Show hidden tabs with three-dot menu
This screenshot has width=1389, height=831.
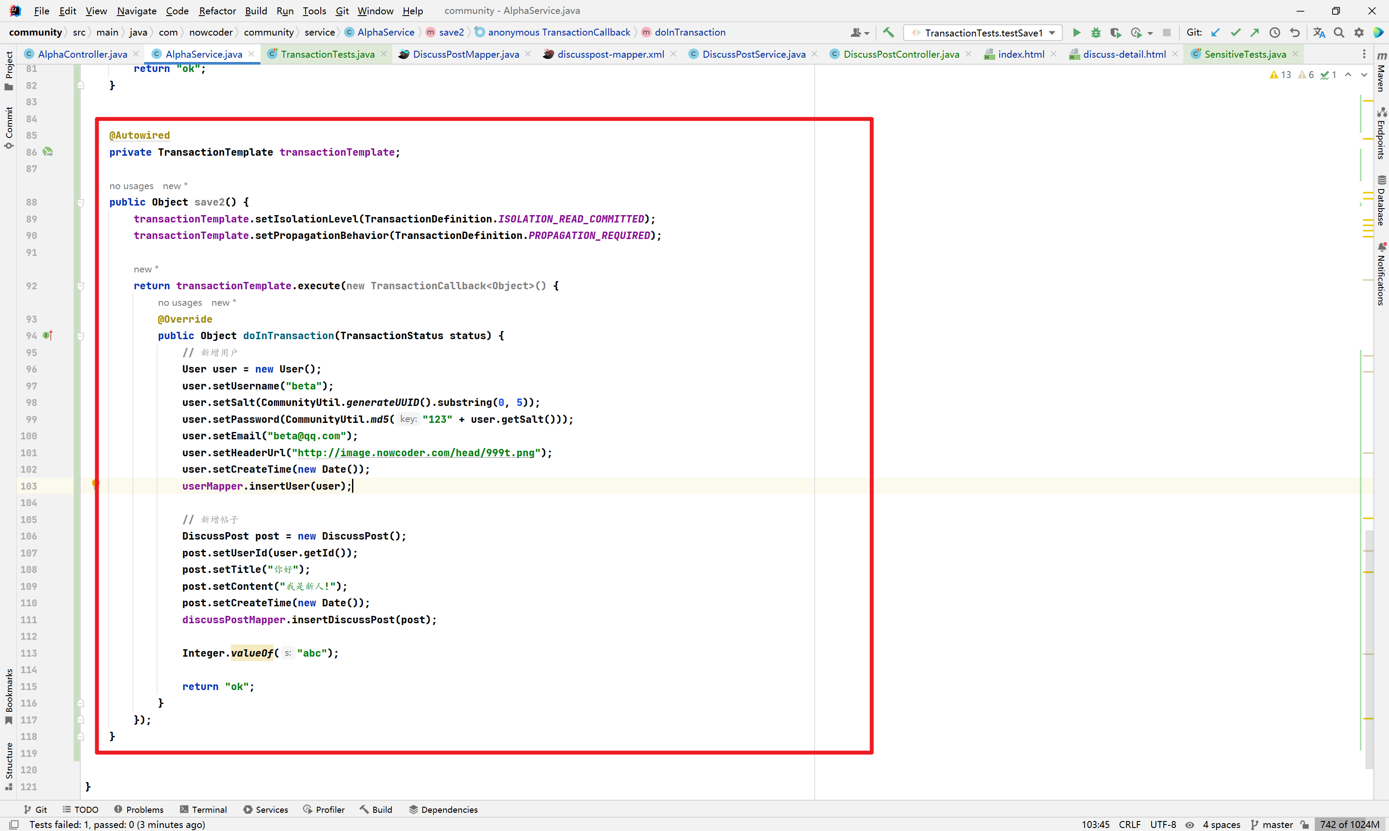point(1364,54)
